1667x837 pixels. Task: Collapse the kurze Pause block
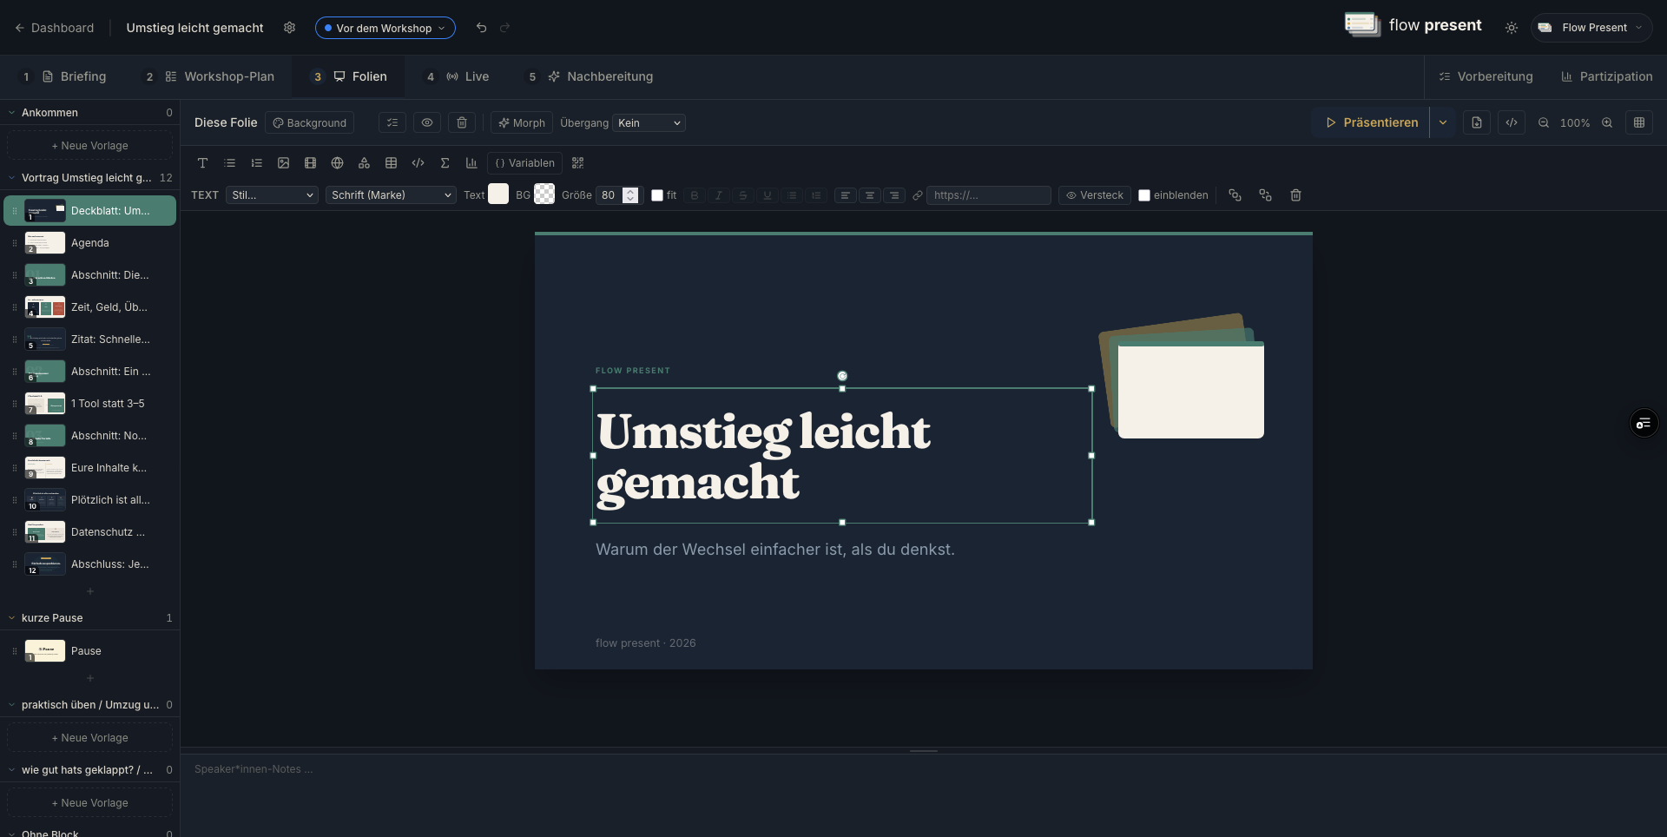(x=12, y=618)
